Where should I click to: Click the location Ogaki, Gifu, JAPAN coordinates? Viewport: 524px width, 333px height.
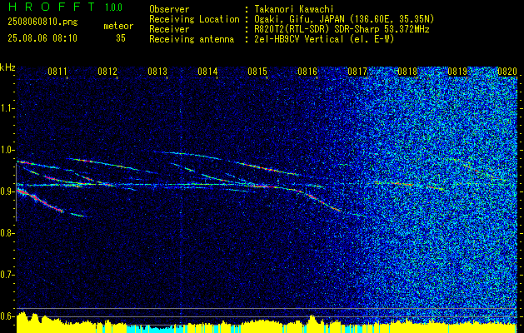(344, 19)
